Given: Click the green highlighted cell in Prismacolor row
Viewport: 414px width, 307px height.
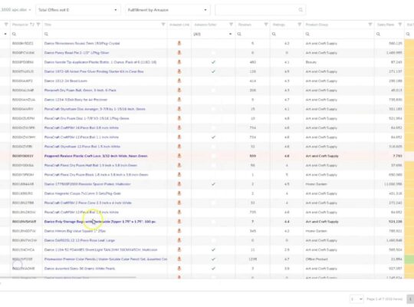Looking at the screenshot, I should [x=409, y=259].
